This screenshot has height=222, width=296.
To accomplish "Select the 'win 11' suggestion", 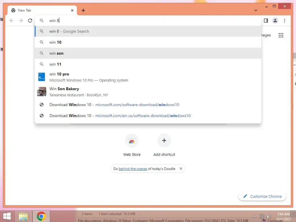I will 148,64.
